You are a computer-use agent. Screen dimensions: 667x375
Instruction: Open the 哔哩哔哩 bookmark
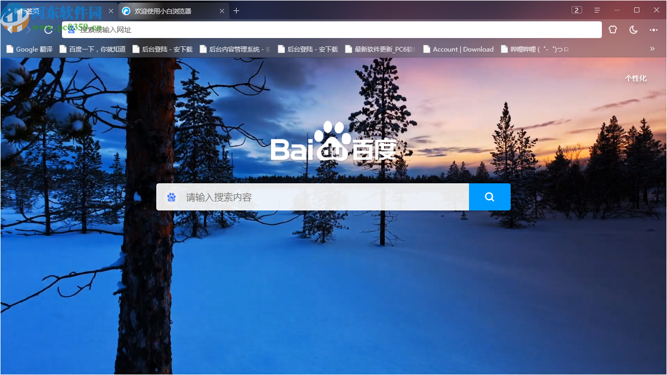535,49
